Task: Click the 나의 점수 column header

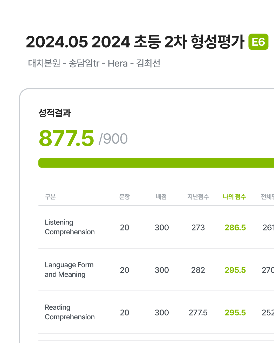Action: [x=234, y=197]
